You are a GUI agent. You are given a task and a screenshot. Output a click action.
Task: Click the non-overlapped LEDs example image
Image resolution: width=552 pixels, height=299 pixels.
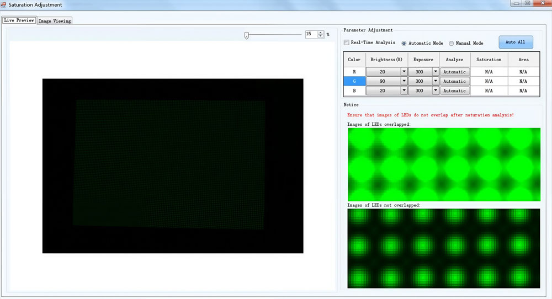pyautogui.click(x=444, y=248)
